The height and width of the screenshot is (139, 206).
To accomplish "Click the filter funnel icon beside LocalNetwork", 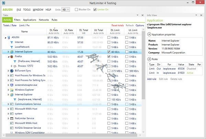I will pyautogui.click(x=12, y=47).
